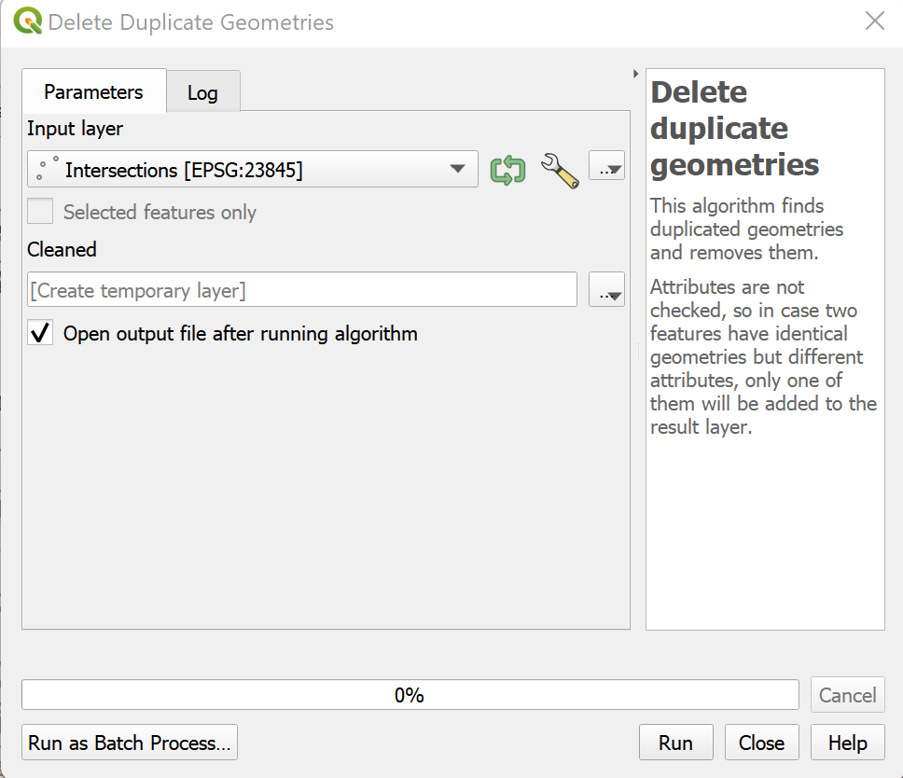Click the Close button at bottom
Image resolution: width=903 pixels, height=778 pixels.
tap(761, 743)
